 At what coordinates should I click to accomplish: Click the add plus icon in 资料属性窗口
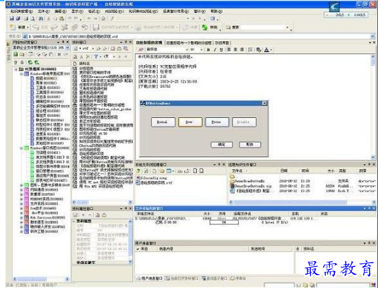tap(83, 215)
